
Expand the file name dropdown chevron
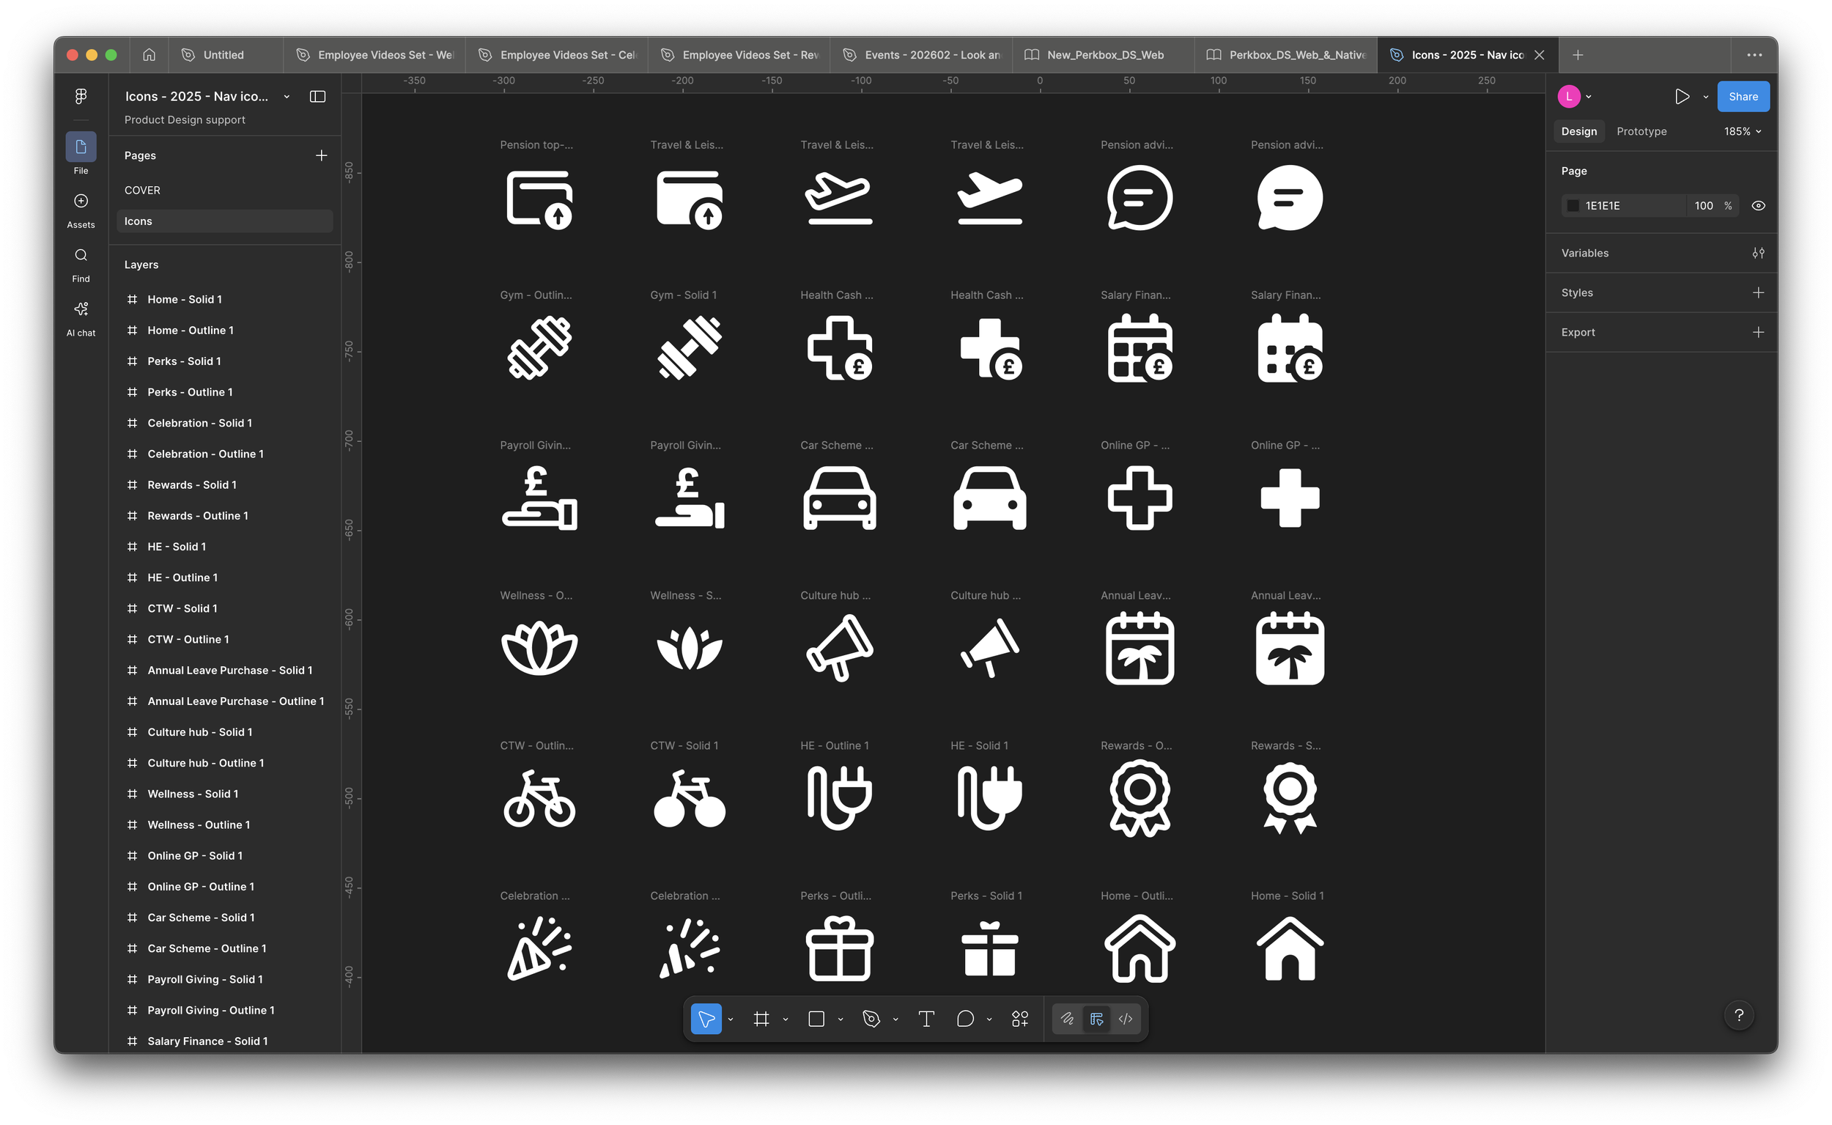click(287, 97)
